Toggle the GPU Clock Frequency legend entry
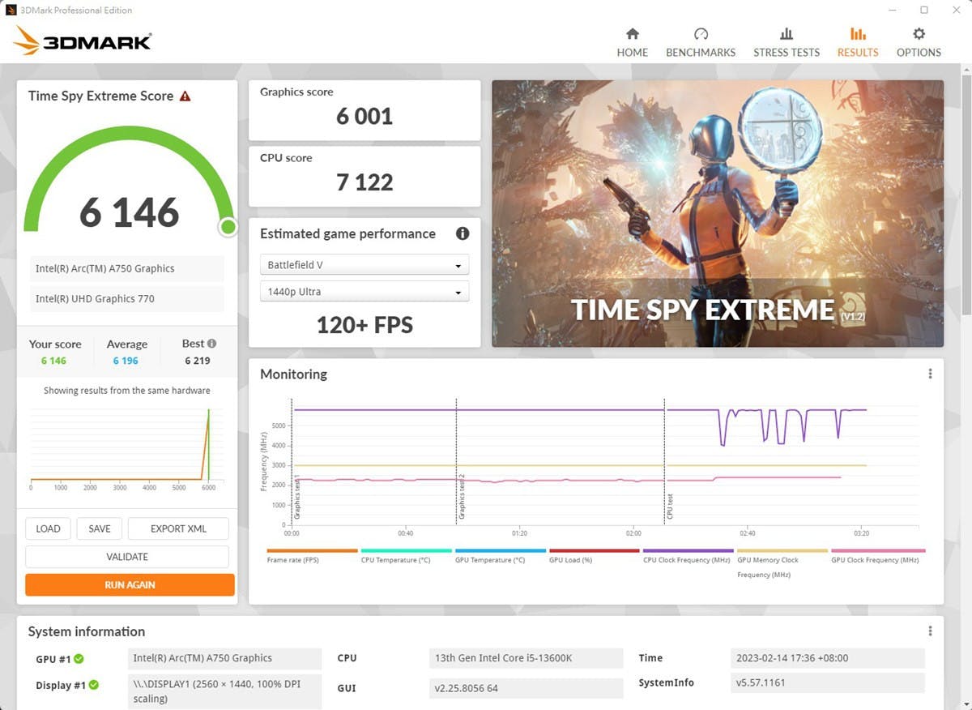Image resolution: width=972 pixels, height=710 pixels. [877, 556]
